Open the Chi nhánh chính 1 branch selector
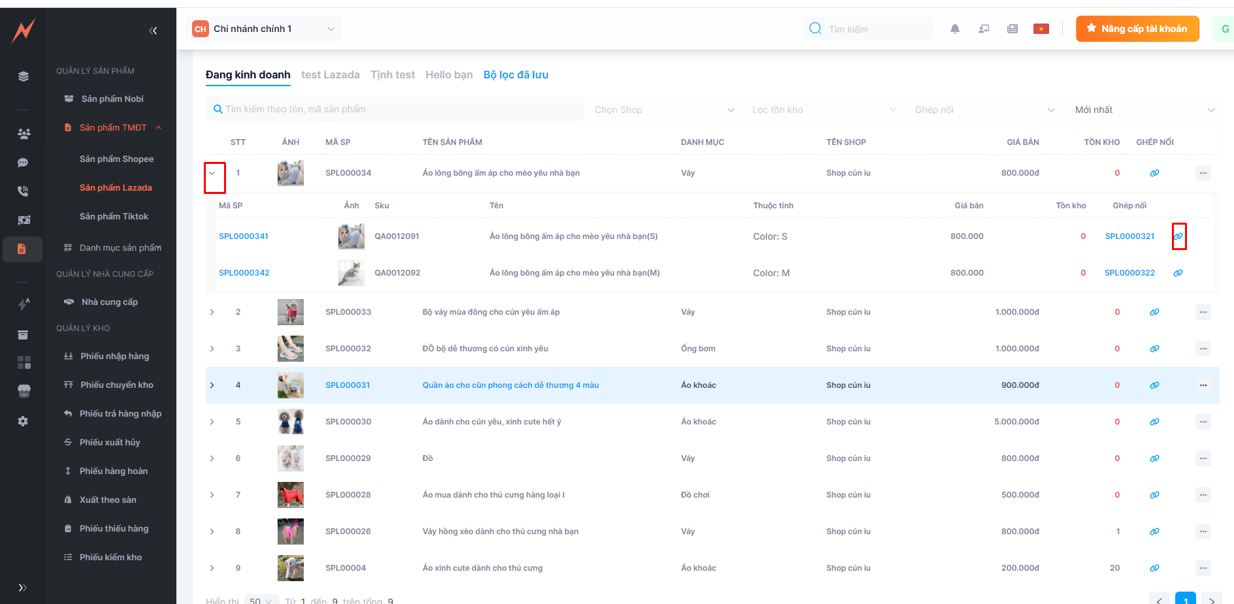The image size is (1234, 604). (x=264, y=29)
